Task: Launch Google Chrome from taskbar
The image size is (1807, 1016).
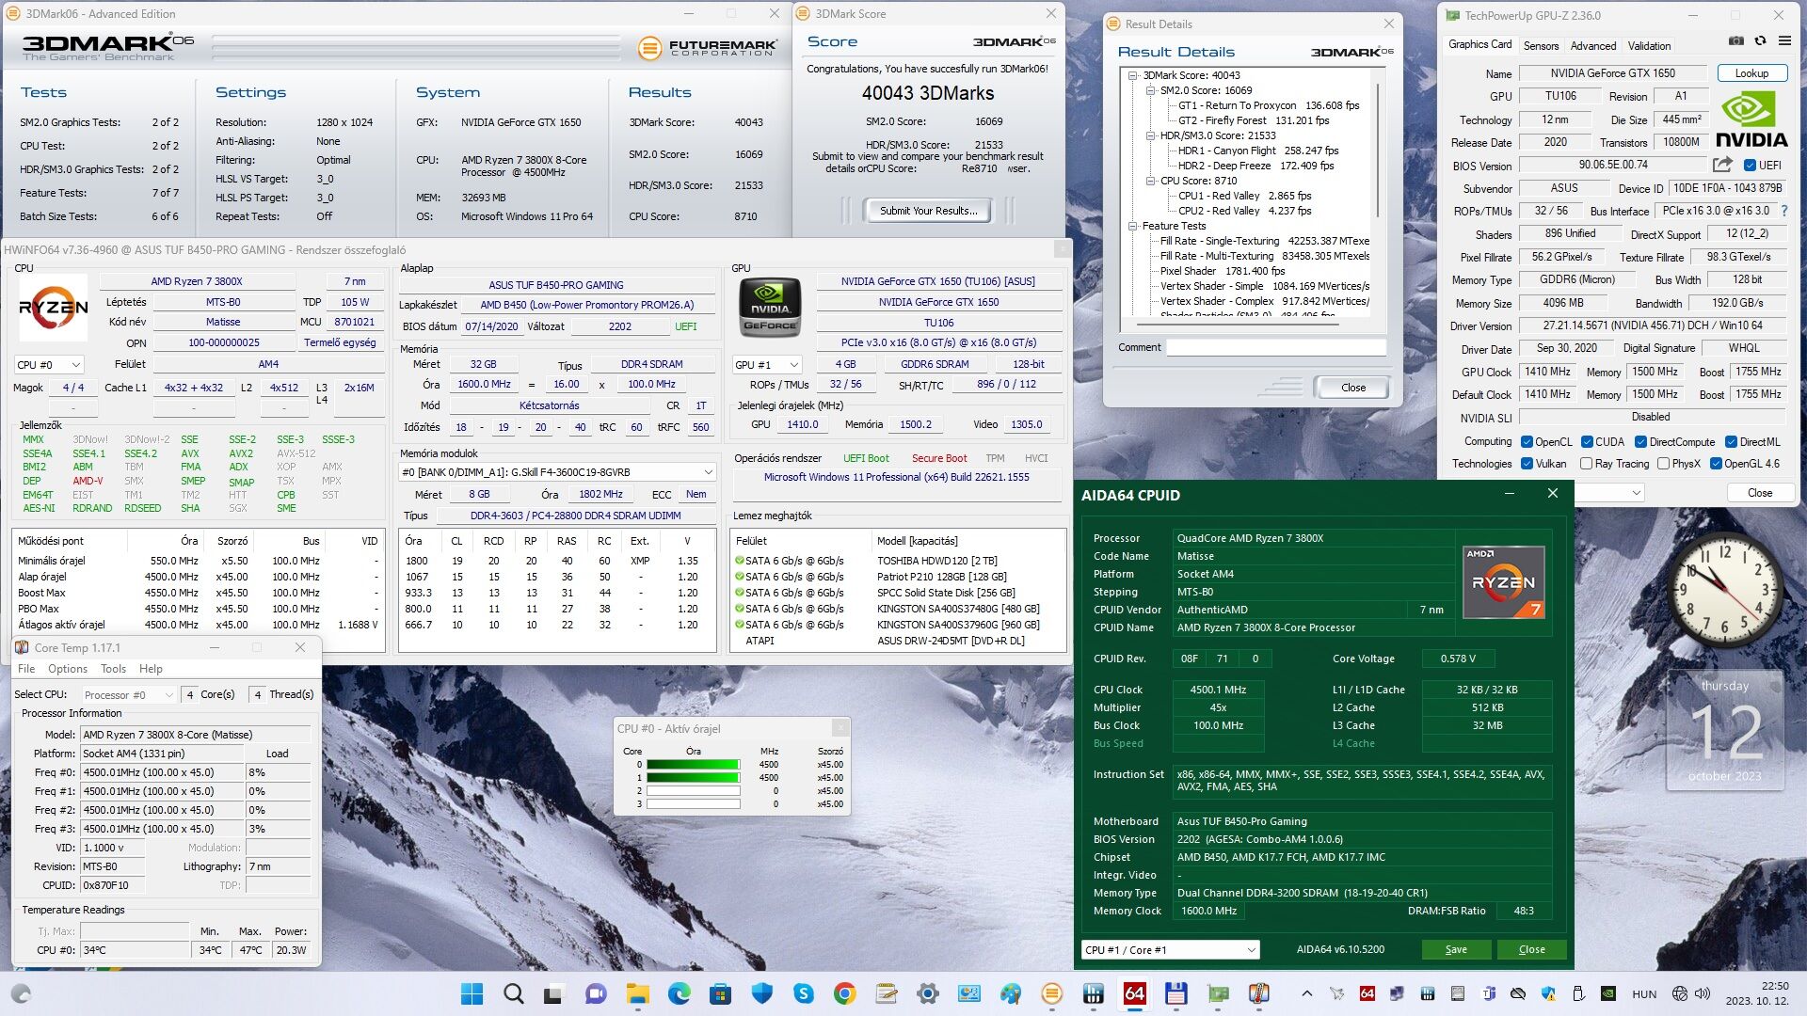Action: point(844,993)
